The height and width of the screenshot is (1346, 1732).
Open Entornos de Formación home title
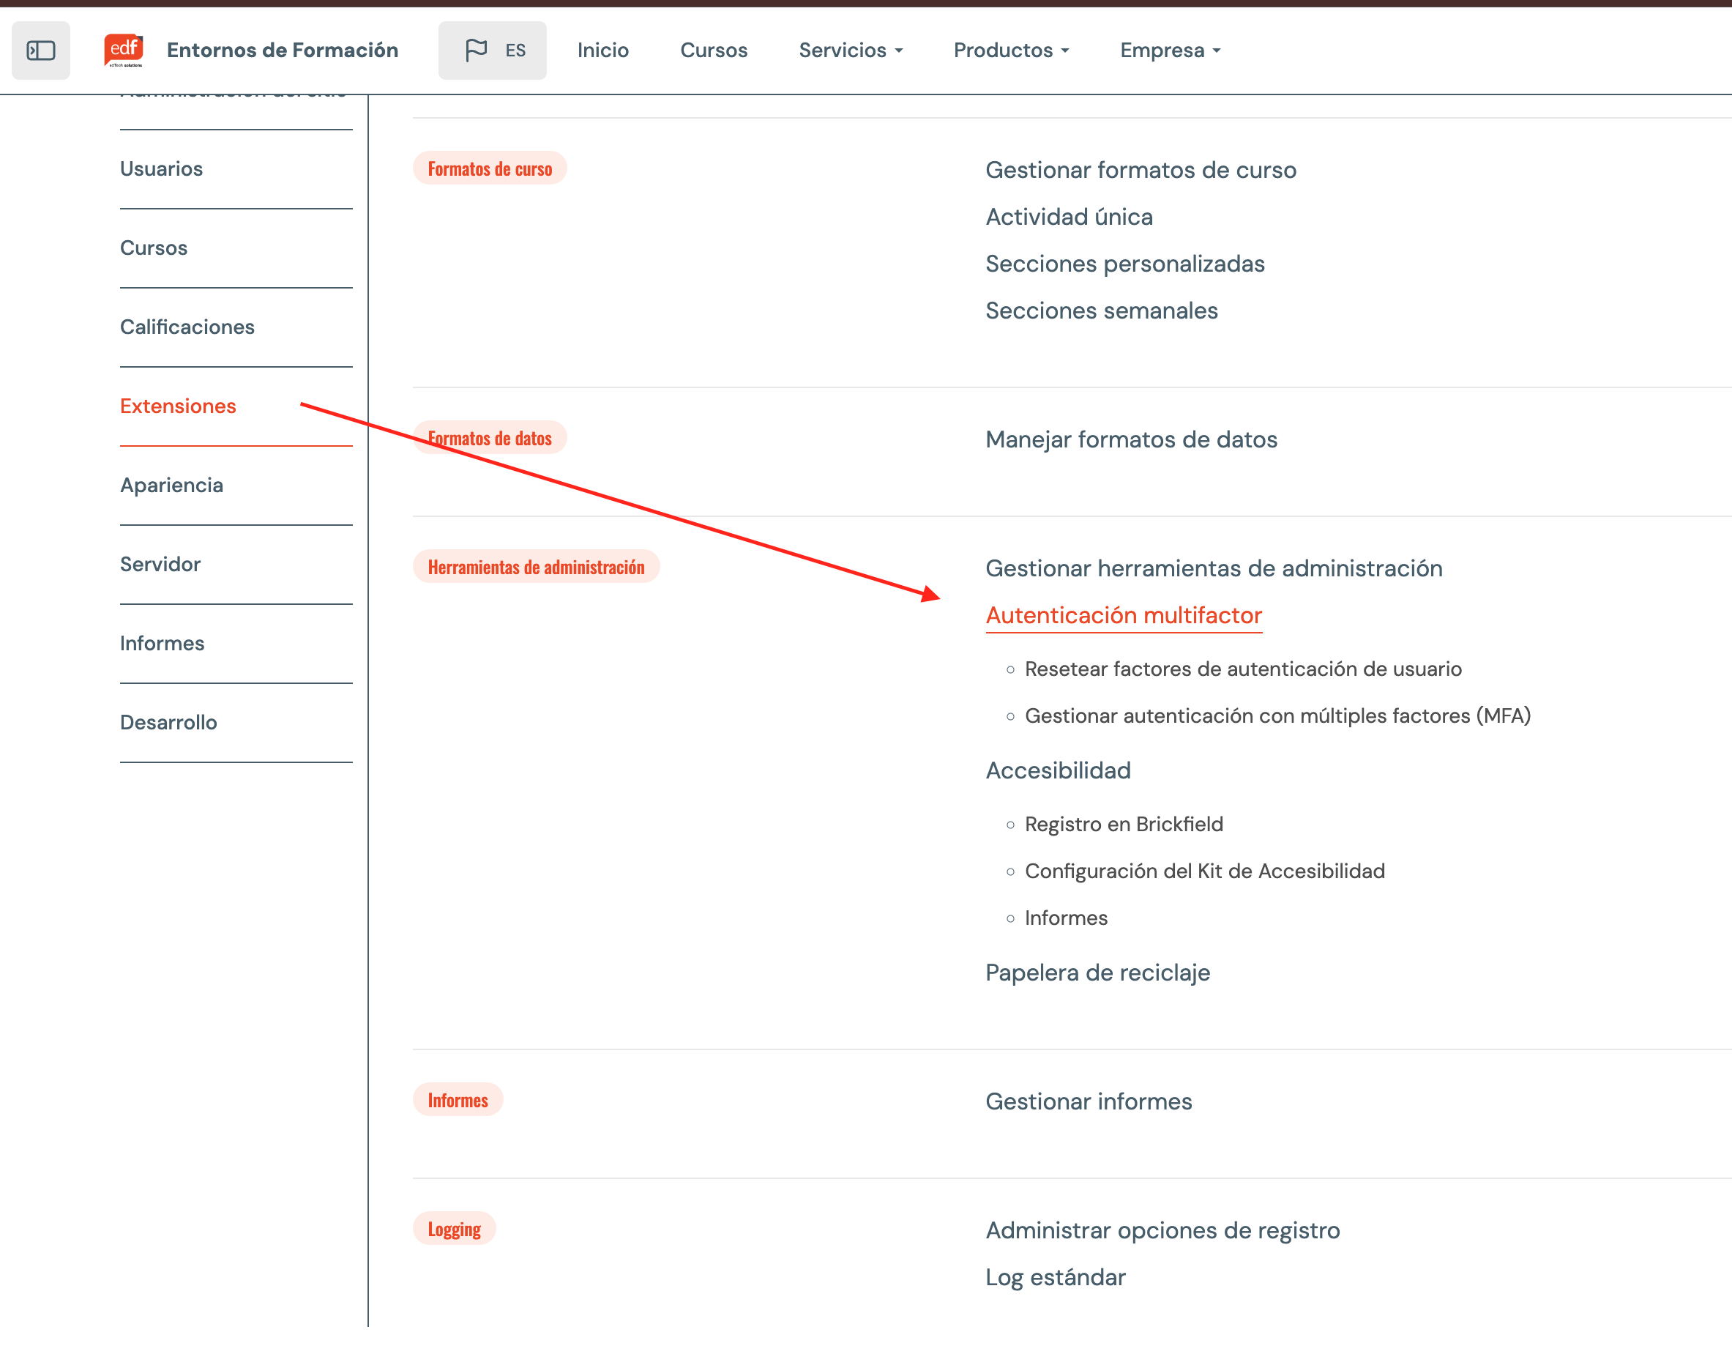(x=283, y=50)
